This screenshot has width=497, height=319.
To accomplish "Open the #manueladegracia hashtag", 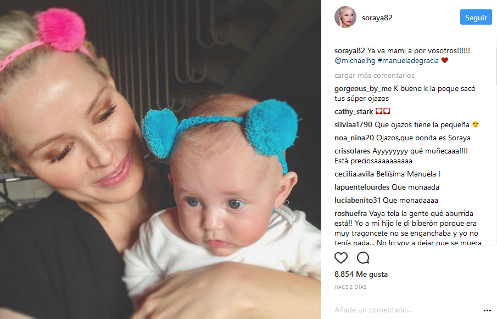I will point(408,60).
